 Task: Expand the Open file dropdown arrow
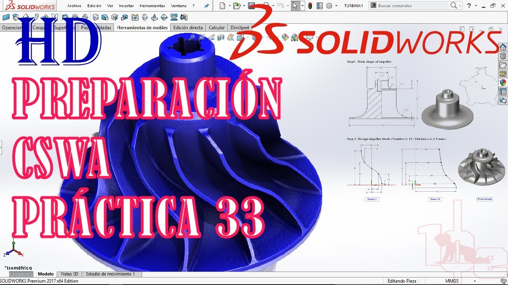tap(244, 6)
